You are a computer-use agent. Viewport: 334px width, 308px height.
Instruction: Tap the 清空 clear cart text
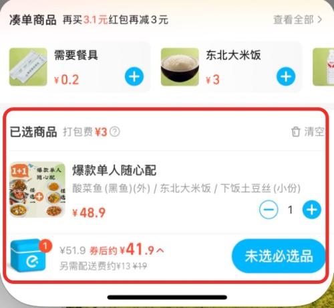tap(314, 131)
